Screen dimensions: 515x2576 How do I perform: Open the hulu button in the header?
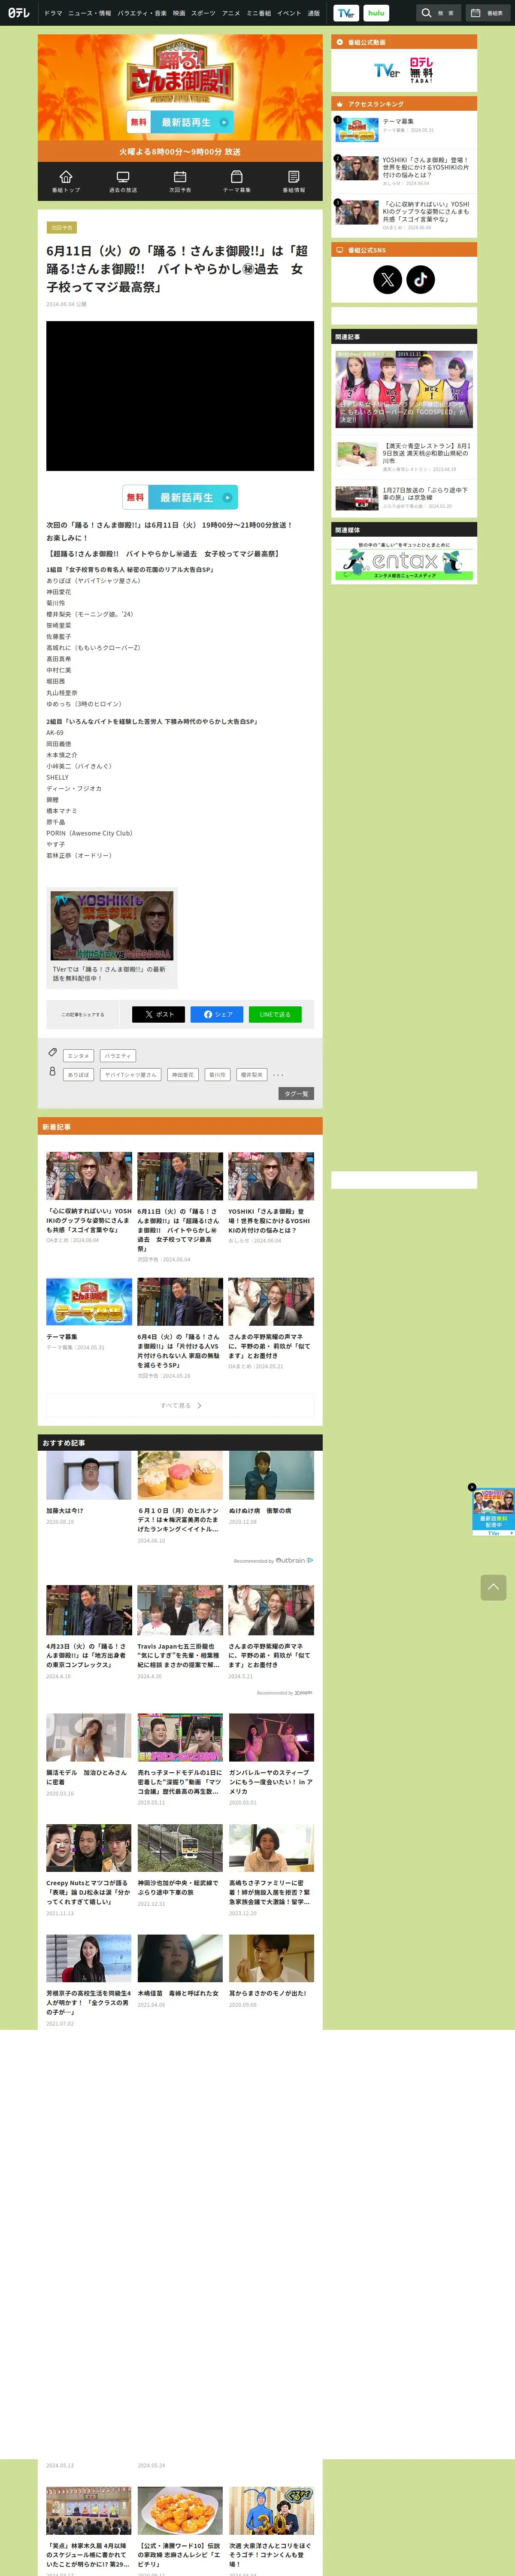click(376, 13)
